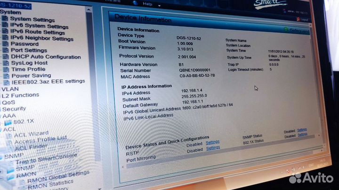Open RMON Statistics entry
Screen dimensions: 339x190
pyautogui.click(x=50, y=184)
